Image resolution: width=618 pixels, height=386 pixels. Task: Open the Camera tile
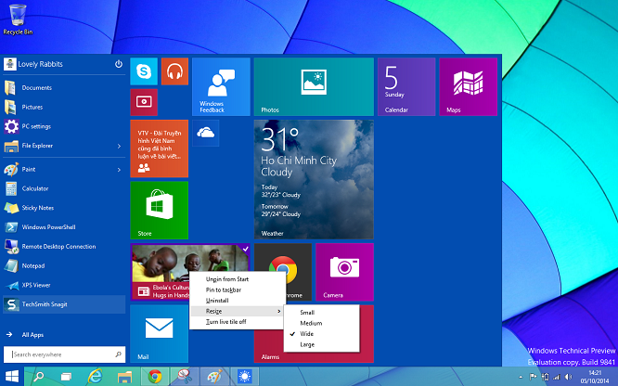coord(344,272)
